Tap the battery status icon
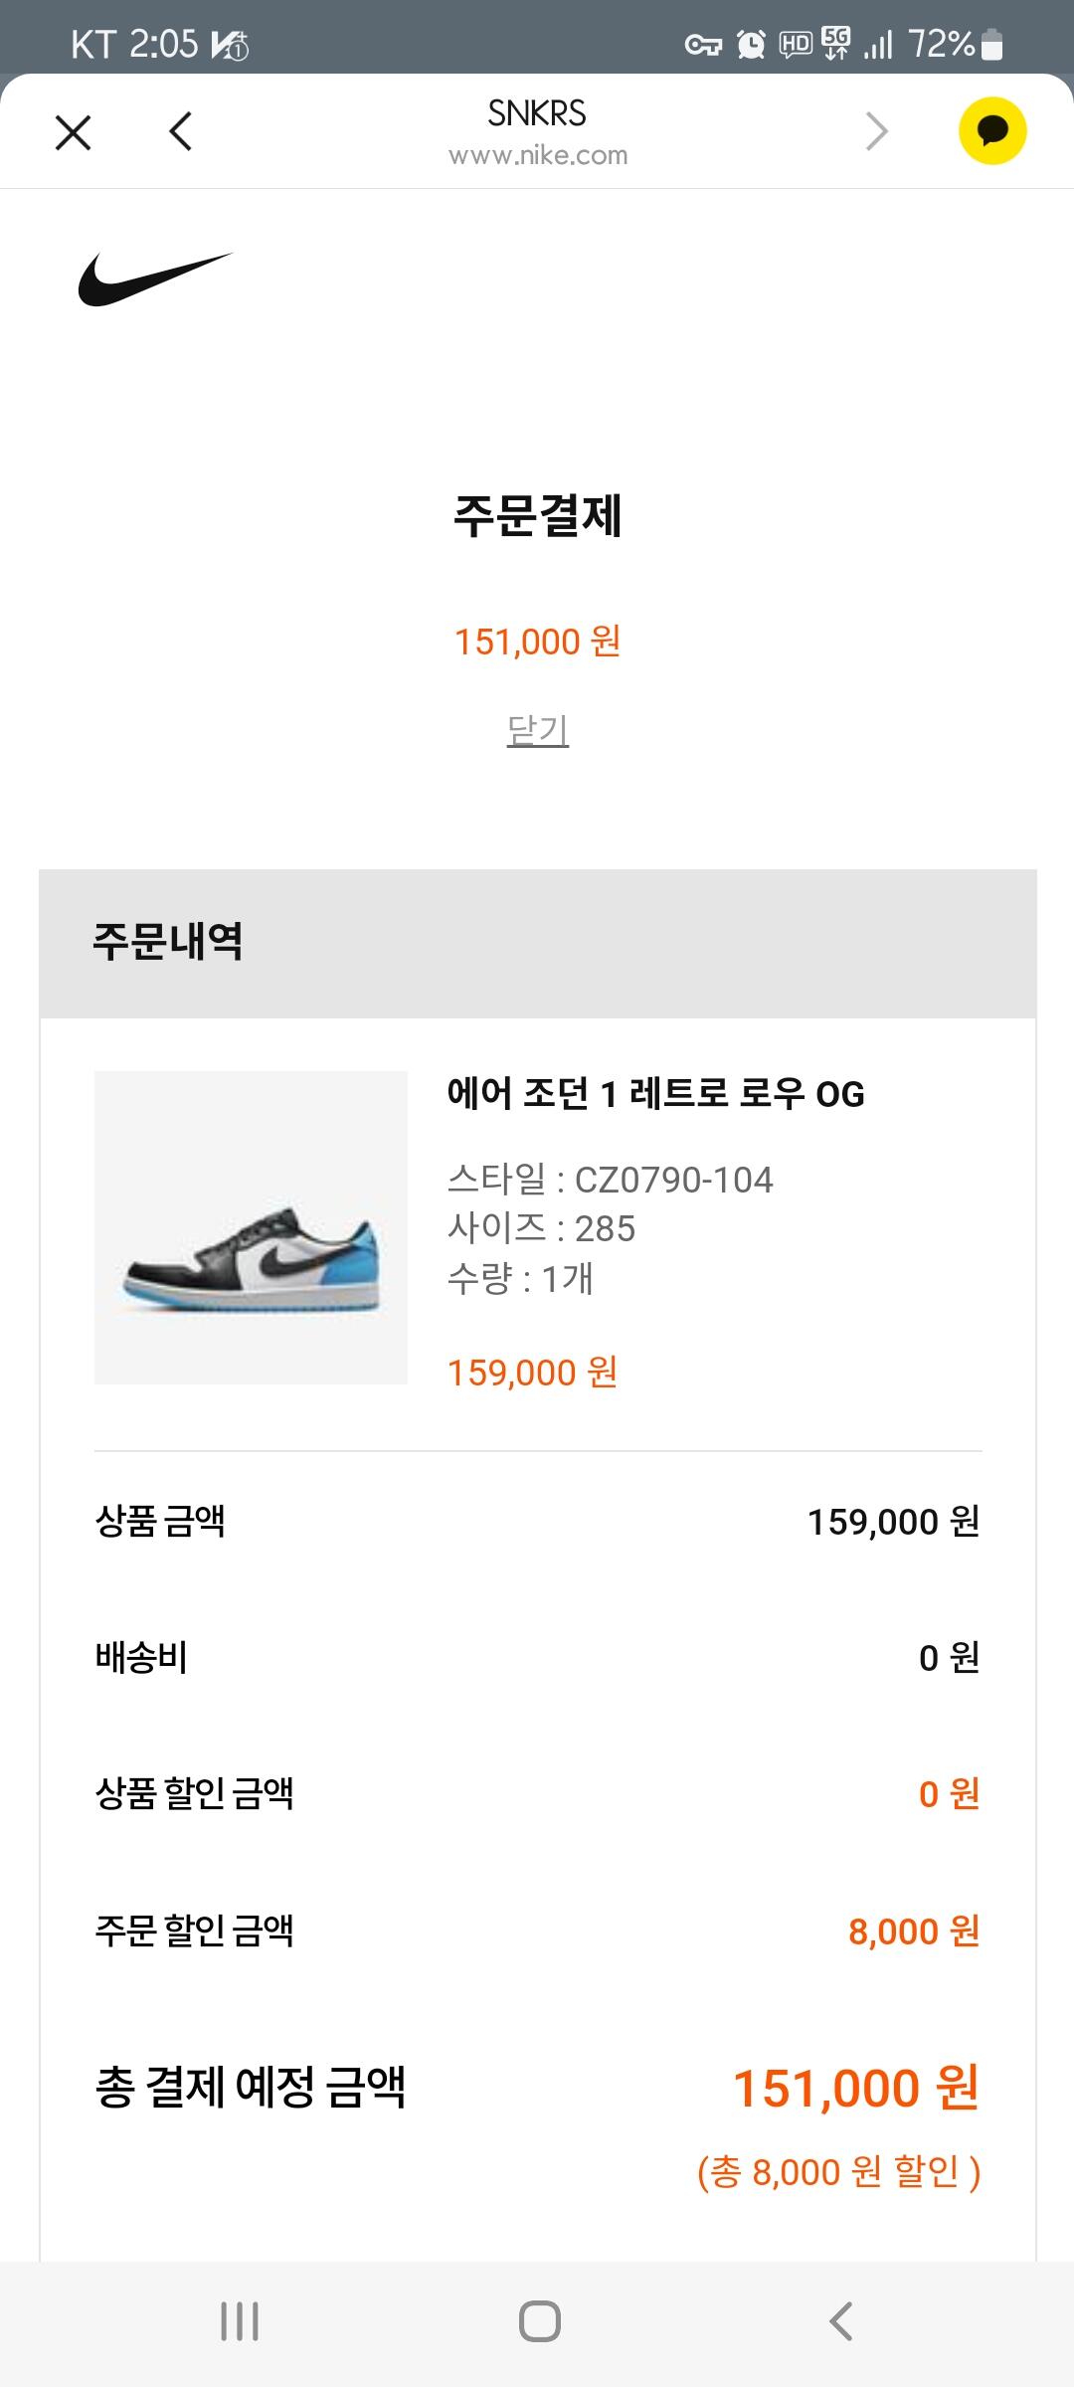 991,45
